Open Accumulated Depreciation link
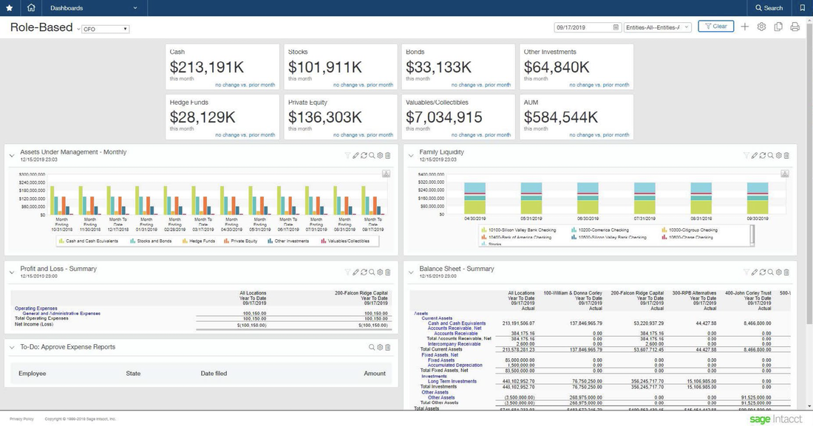The width and height of the screenshot is (813, 426). click(455, 365)
